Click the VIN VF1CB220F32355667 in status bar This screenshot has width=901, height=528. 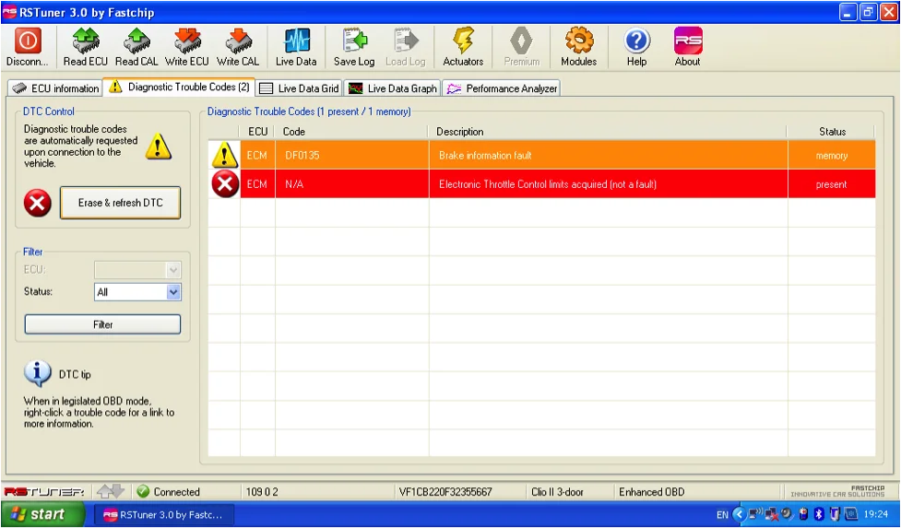445,492
